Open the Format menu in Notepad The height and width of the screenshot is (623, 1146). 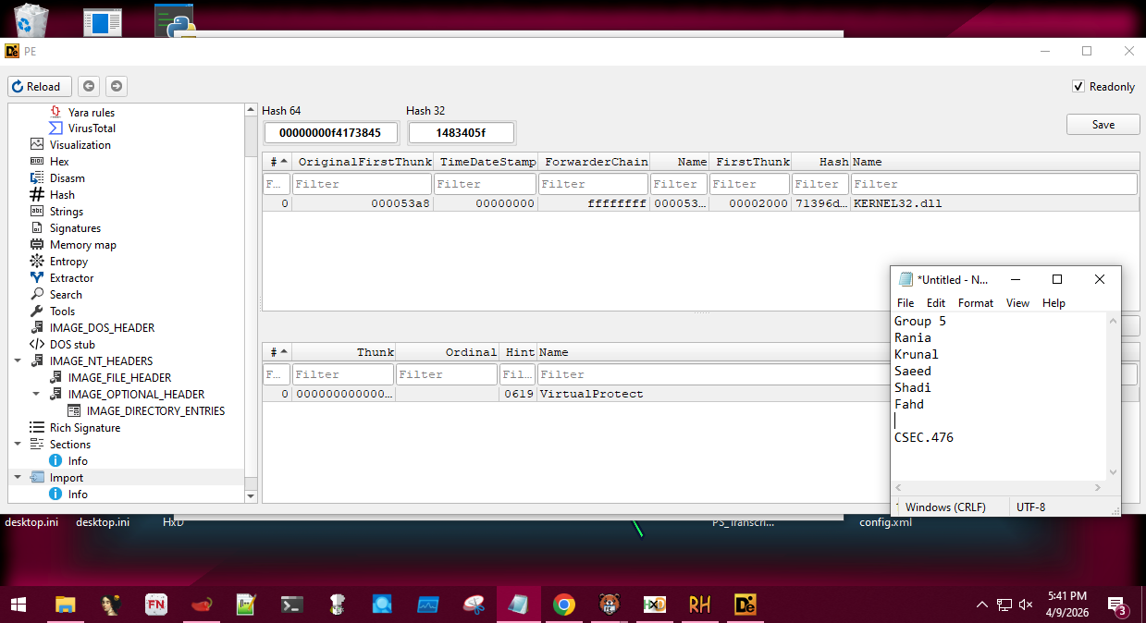pos(976,302)
